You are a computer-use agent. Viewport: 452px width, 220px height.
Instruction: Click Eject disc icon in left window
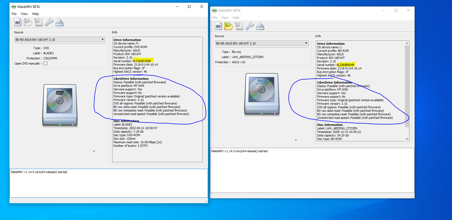point(59,22)
